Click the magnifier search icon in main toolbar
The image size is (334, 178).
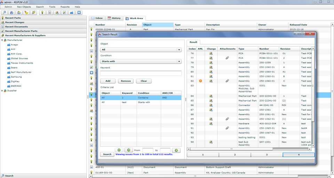pyautogui.click(x=5, y=13)
